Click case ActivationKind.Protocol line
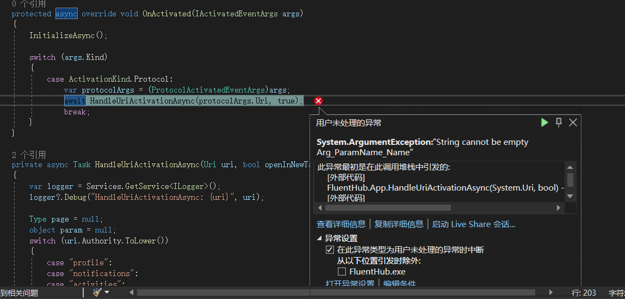This screenshot has height=299, width=625. (x=110, y=79)
